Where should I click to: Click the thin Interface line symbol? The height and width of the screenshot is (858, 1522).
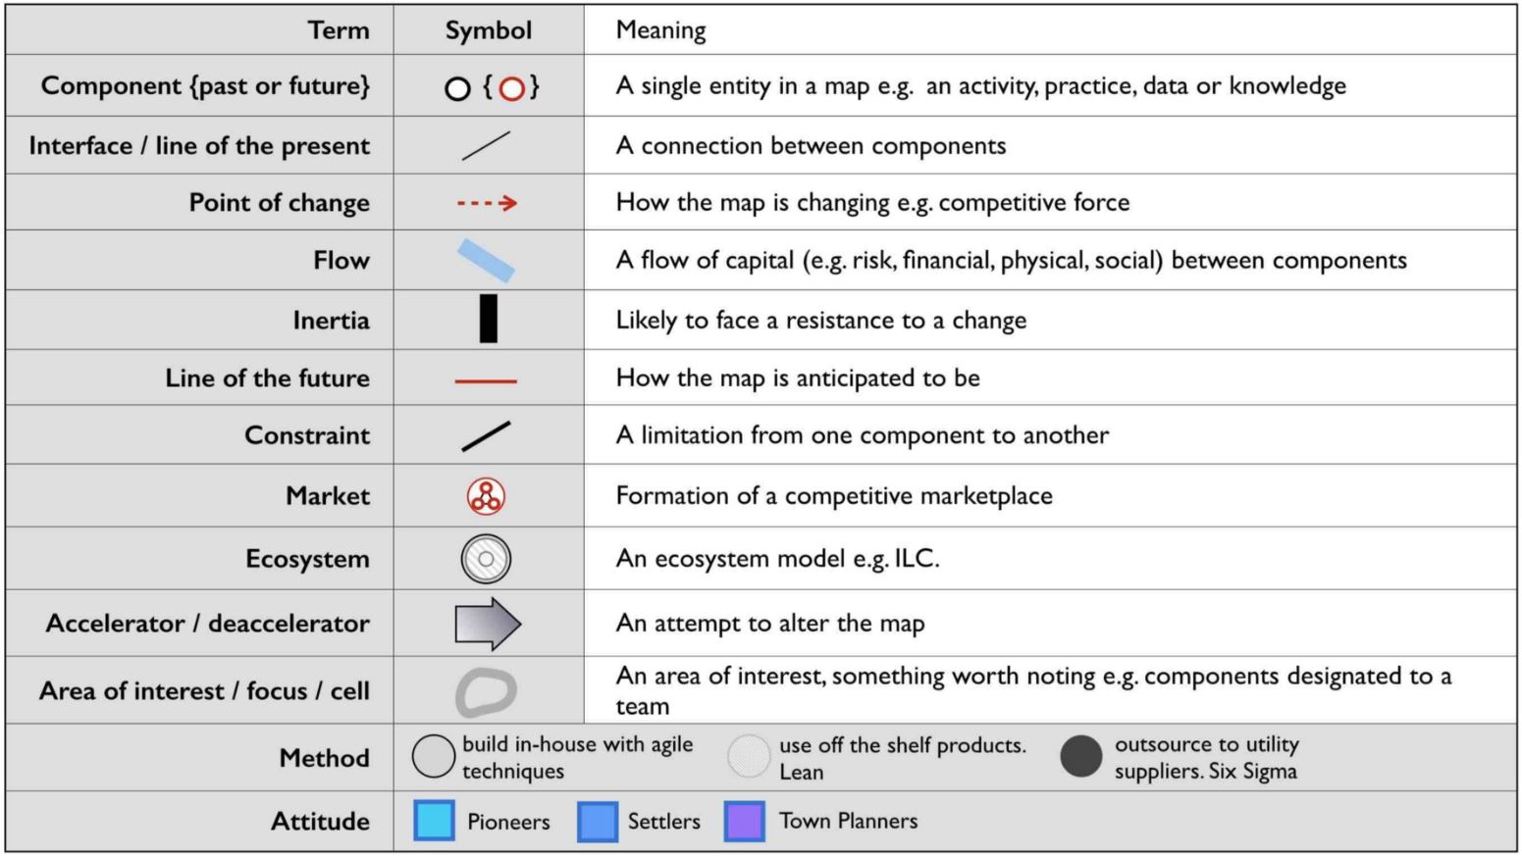tap(486, 145)
